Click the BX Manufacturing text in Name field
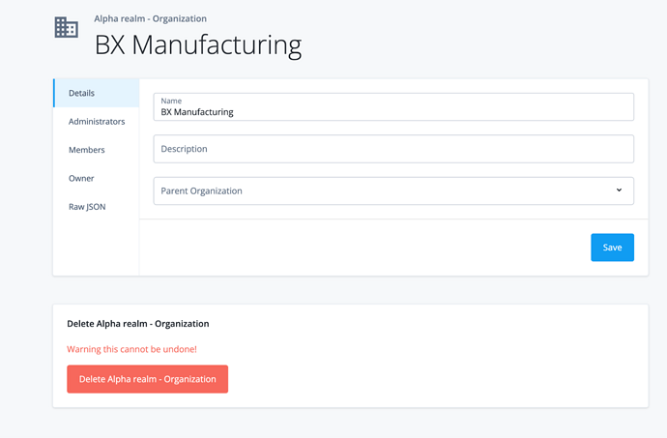 click(x=197, y=112)
